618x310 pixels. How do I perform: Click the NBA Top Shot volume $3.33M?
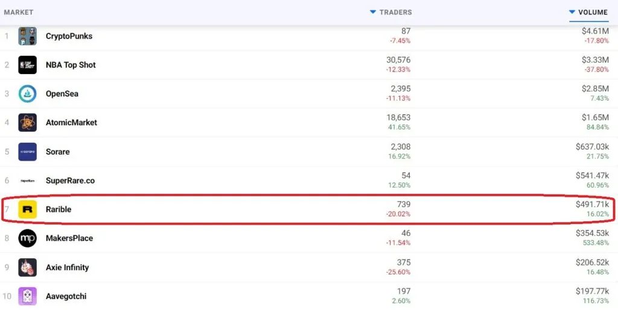[595, 60]
